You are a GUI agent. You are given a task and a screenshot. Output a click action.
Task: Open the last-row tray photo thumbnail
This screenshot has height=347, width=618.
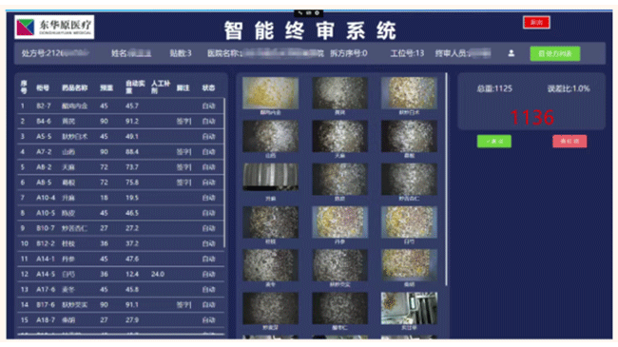point(409,308)
